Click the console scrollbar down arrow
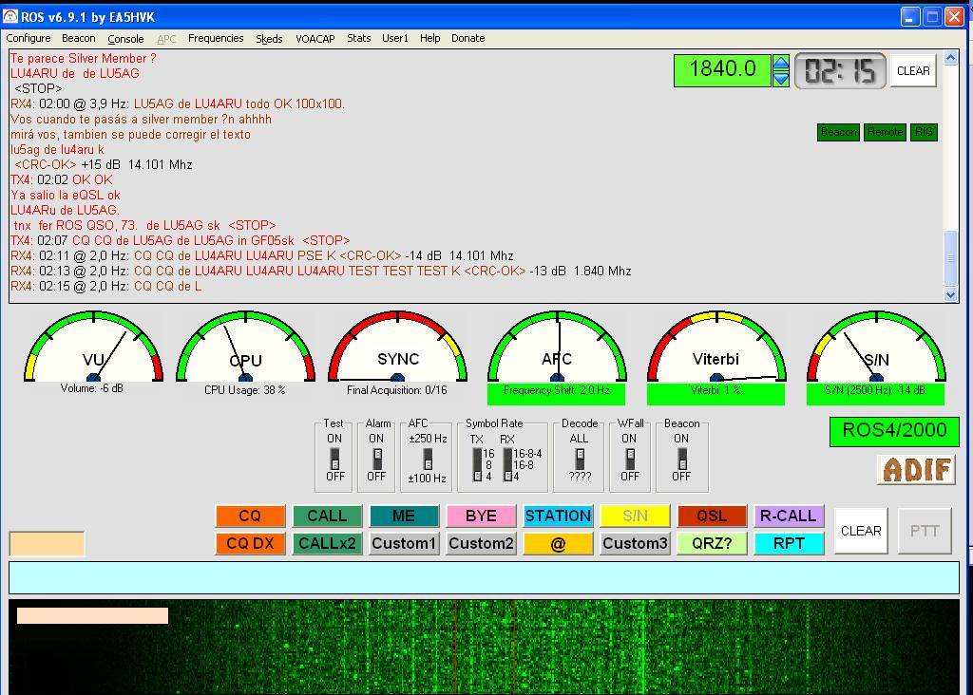Viewport: 973px width, 695px height. point(950,295)
